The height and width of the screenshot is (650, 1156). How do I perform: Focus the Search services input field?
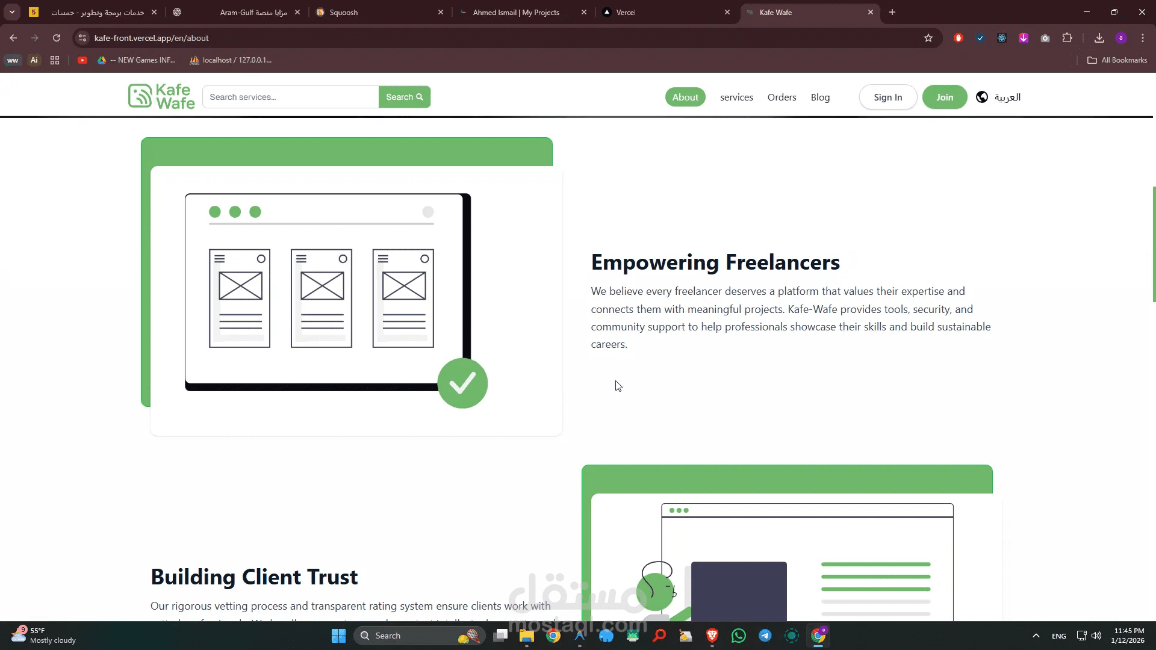290,97
